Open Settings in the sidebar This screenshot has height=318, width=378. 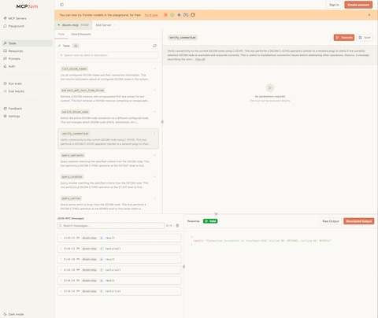tap(12, 116)
